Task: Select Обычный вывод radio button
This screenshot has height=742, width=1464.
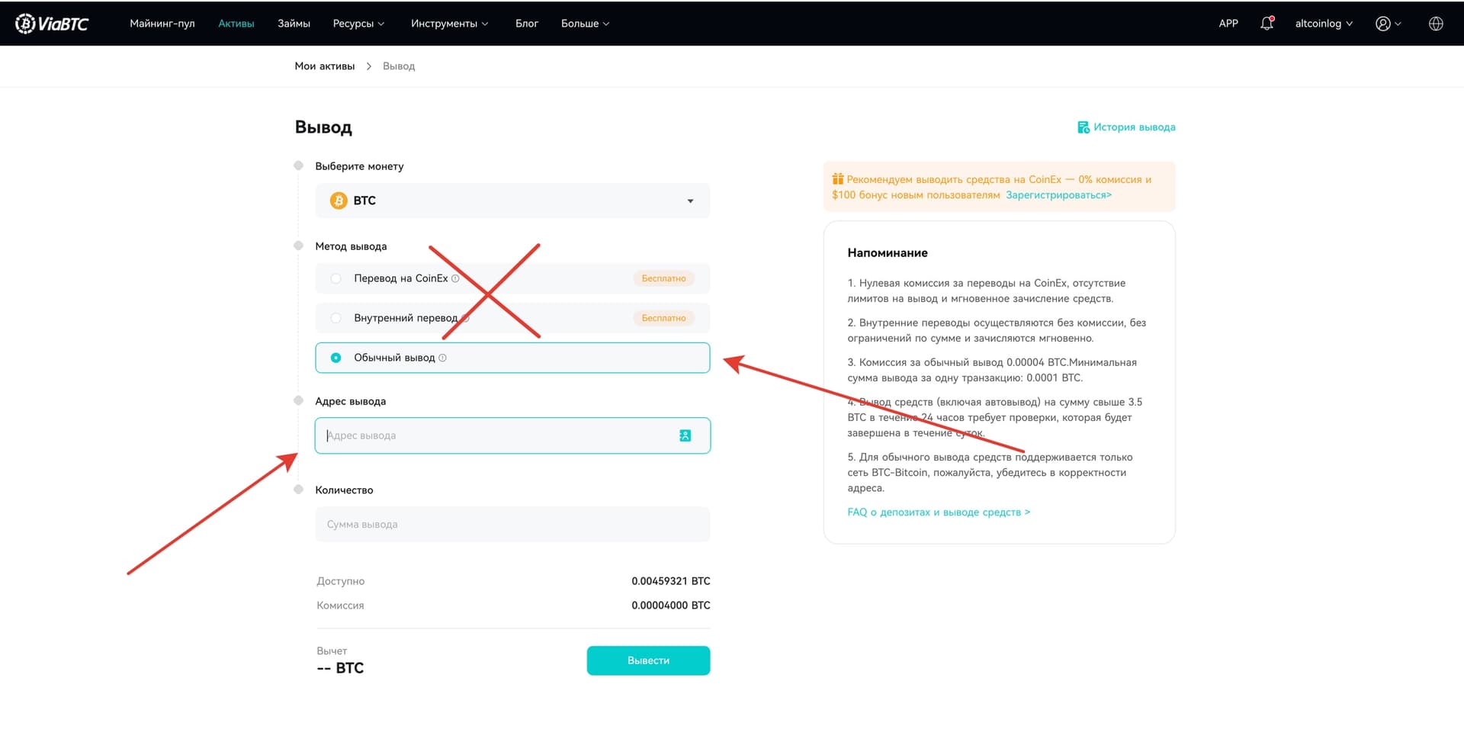Action: click(x=335, y=358)
